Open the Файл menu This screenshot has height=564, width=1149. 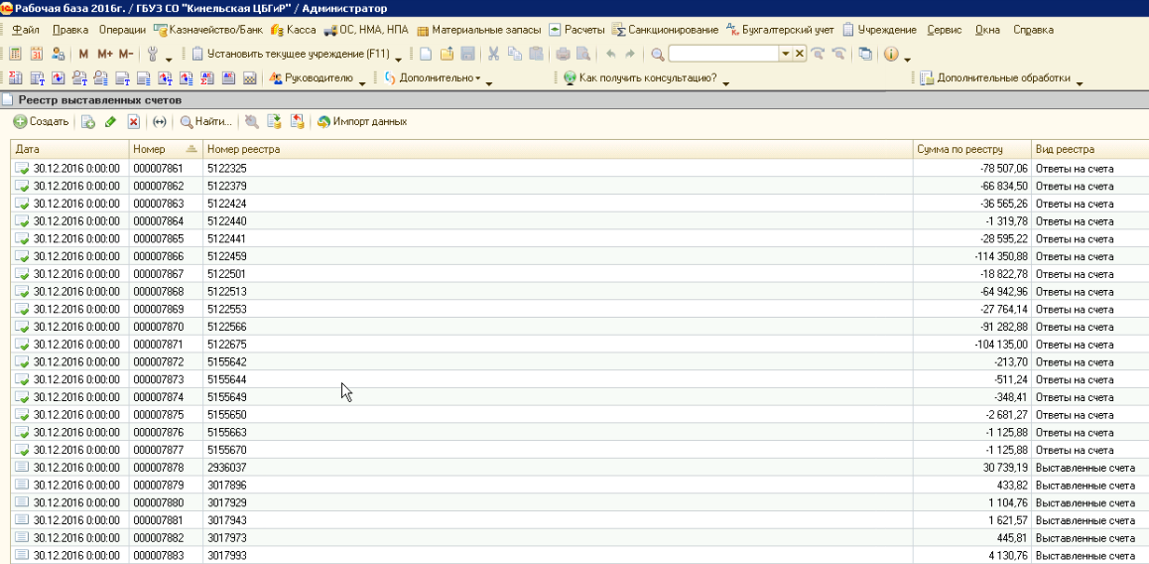(x=26, y=30)
